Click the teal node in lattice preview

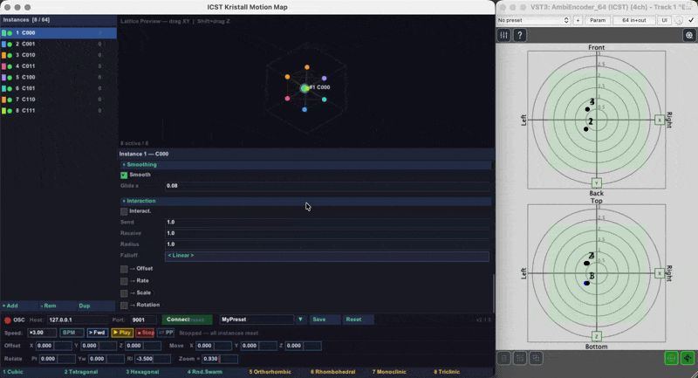coord(324,100)
